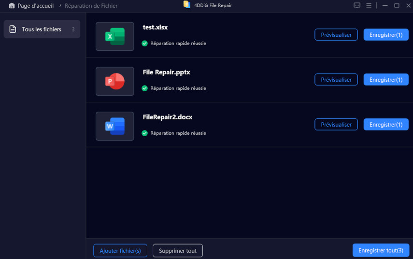Open the hamburger menu in title bar
413x259 pixels.
click(x=369, y=6)
